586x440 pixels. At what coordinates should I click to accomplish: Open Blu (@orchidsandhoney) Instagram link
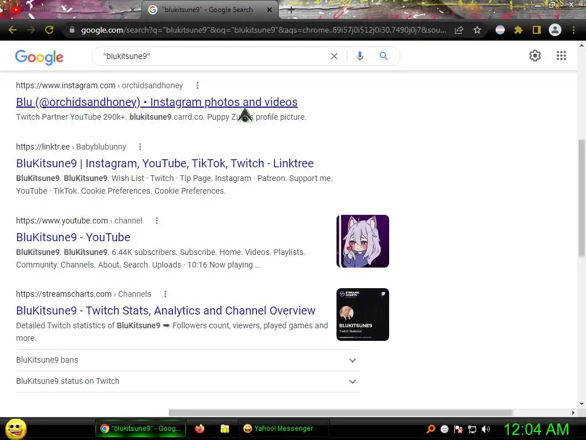(157, 102)
